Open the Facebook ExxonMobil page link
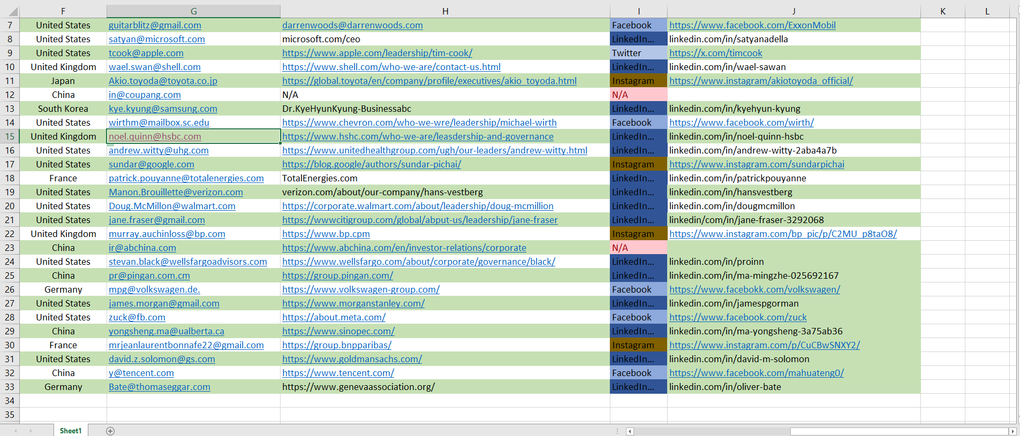The height and width of the screenshot is (436, 1020). 752,25
